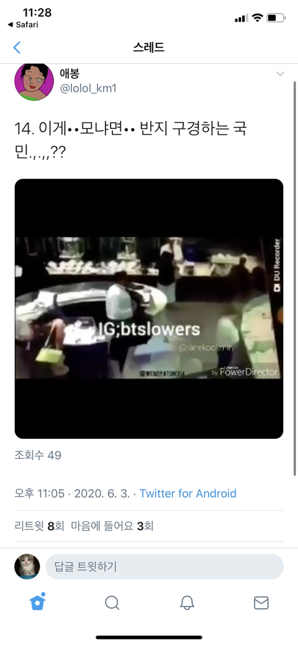Screen dimensions: 298x645
Task: Open 애봉 profile avatar picture
Action: pyautogui.click(x=34, y=82)
